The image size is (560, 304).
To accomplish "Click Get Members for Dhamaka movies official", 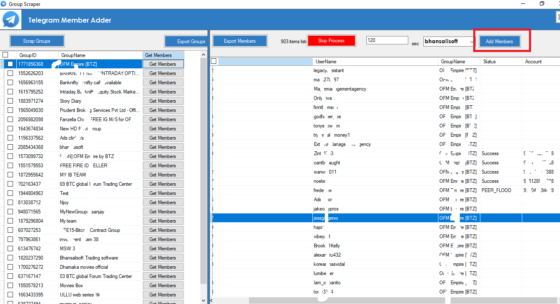I will click(163, 267).
